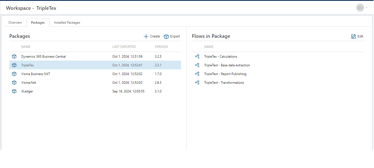Viewport: 374px width, 168px height.
Task: Open TripleText - Report Publishing flow
Action: (x=225, y=74)
